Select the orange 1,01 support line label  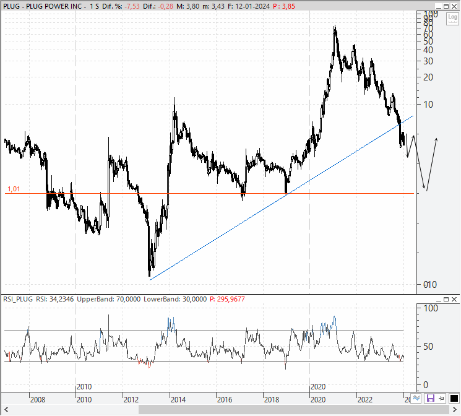tap(14, 189)
